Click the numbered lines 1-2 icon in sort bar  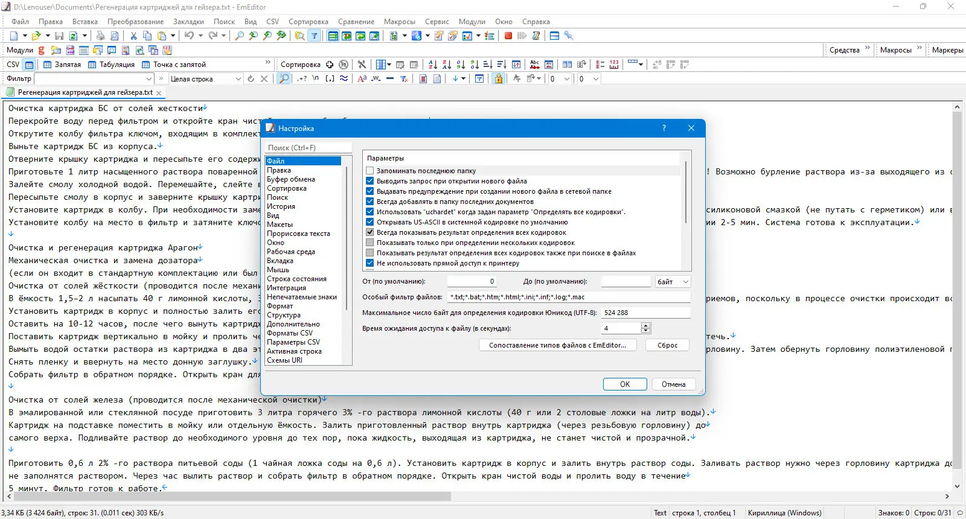coord(600,65)
